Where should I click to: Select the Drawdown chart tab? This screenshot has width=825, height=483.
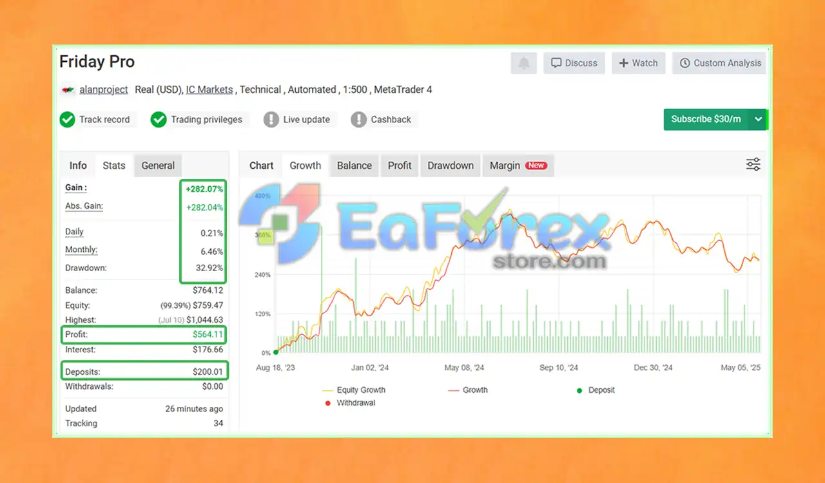(451, 166)
